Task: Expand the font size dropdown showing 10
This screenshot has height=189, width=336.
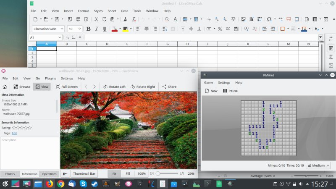Action: (80, 29)
